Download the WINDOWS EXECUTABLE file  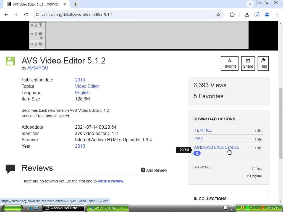(x=216, y=147)
